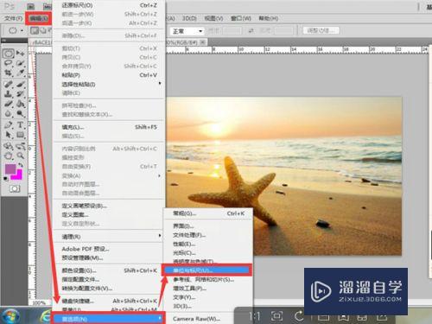Open the 视图(V) menu
This screenshot has height=324, width=432.
pos(213,18)
